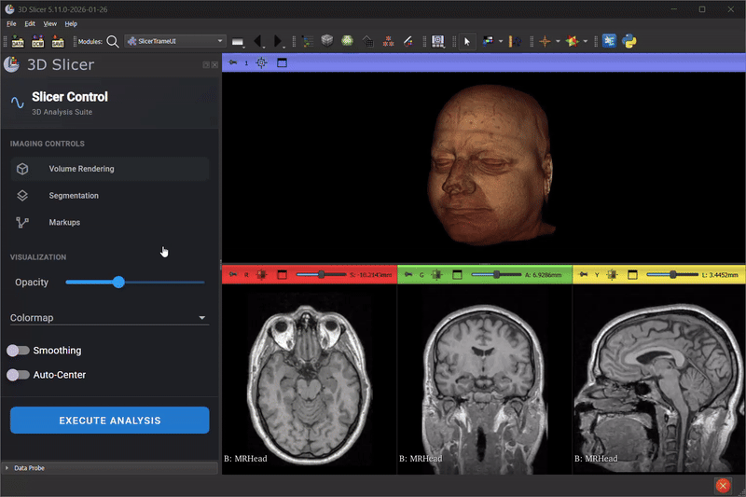Enable the Auto-Center switch
This screenshot has width=746, height=497.
pos(18,375)
